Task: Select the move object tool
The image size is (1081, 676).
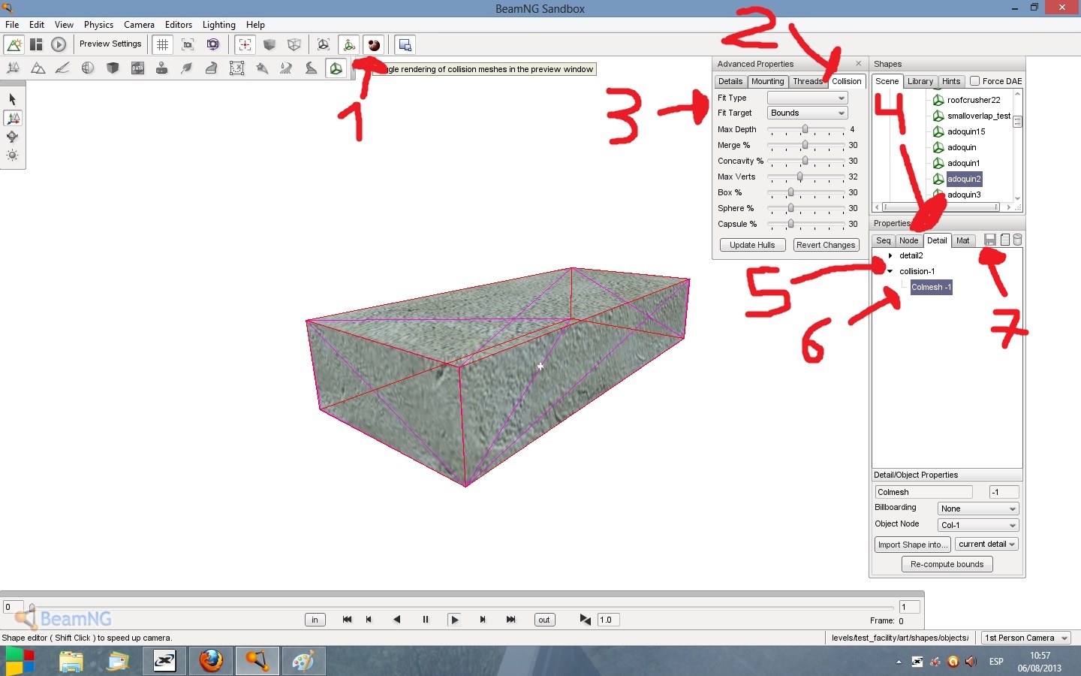Action: pos(13,118)
